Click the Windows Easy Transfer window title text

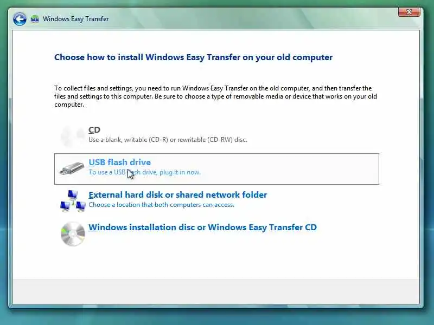pyautogui.click(x=75, y=19)
